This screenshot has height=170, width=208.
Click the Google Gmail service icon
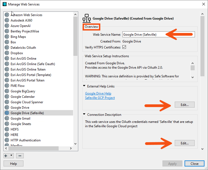coord(7,118)
